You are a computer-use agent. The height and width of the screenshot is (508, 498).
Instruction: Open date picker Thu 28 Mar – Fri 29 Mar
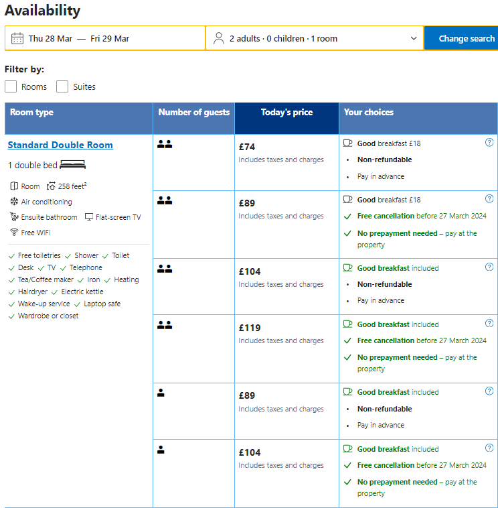click(x=105, y=38)
